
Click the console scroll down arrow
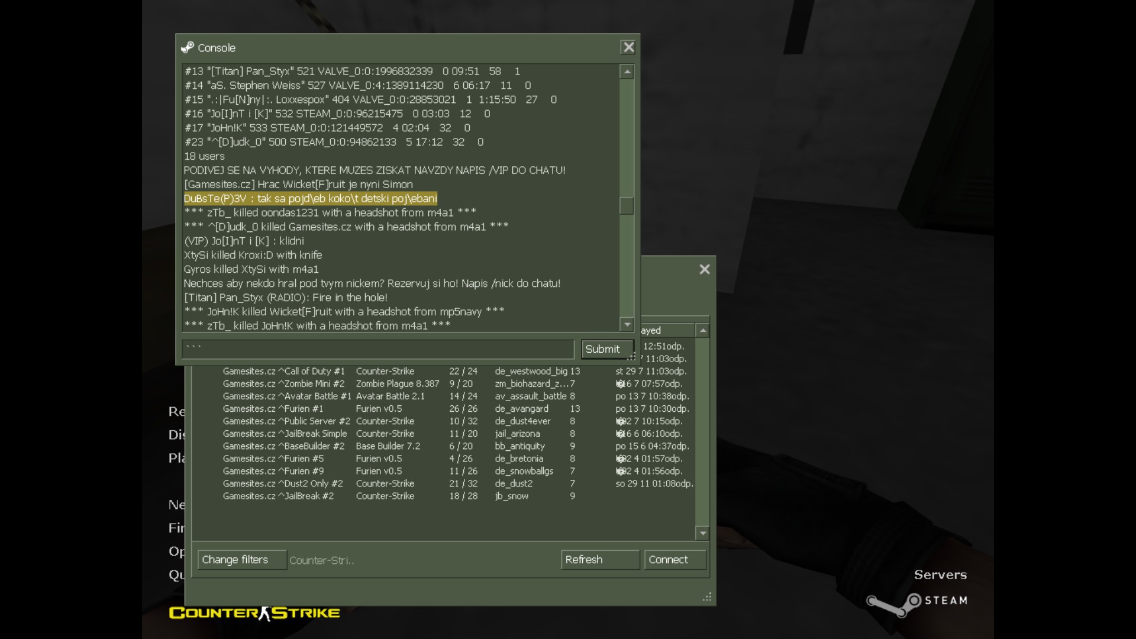click(627, 324)
